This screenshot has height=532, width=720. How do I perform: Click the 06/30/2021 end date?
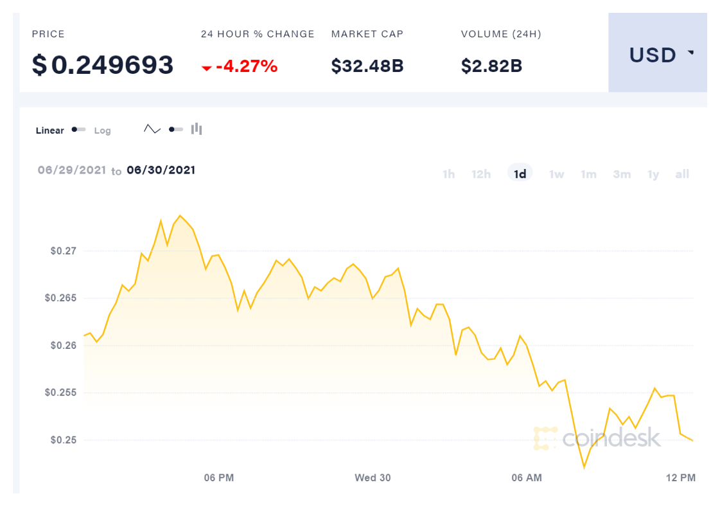[x=161, y=170]
